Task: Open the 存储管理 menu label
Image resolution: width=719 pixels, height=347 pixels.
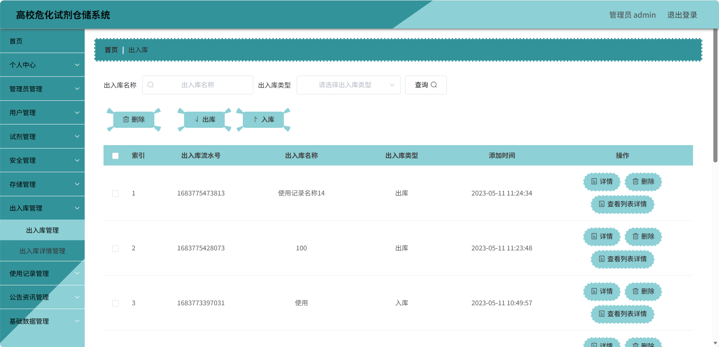Action: pos(23,185)
